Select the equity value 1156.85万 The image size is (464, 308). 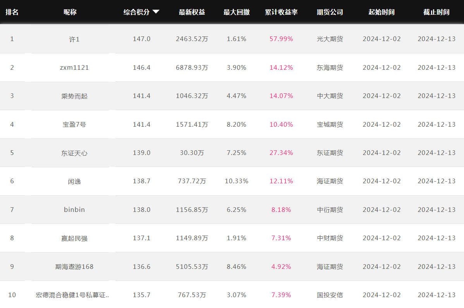(x=192, y=210)
